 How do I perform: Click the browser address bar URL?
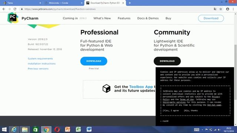60,9
